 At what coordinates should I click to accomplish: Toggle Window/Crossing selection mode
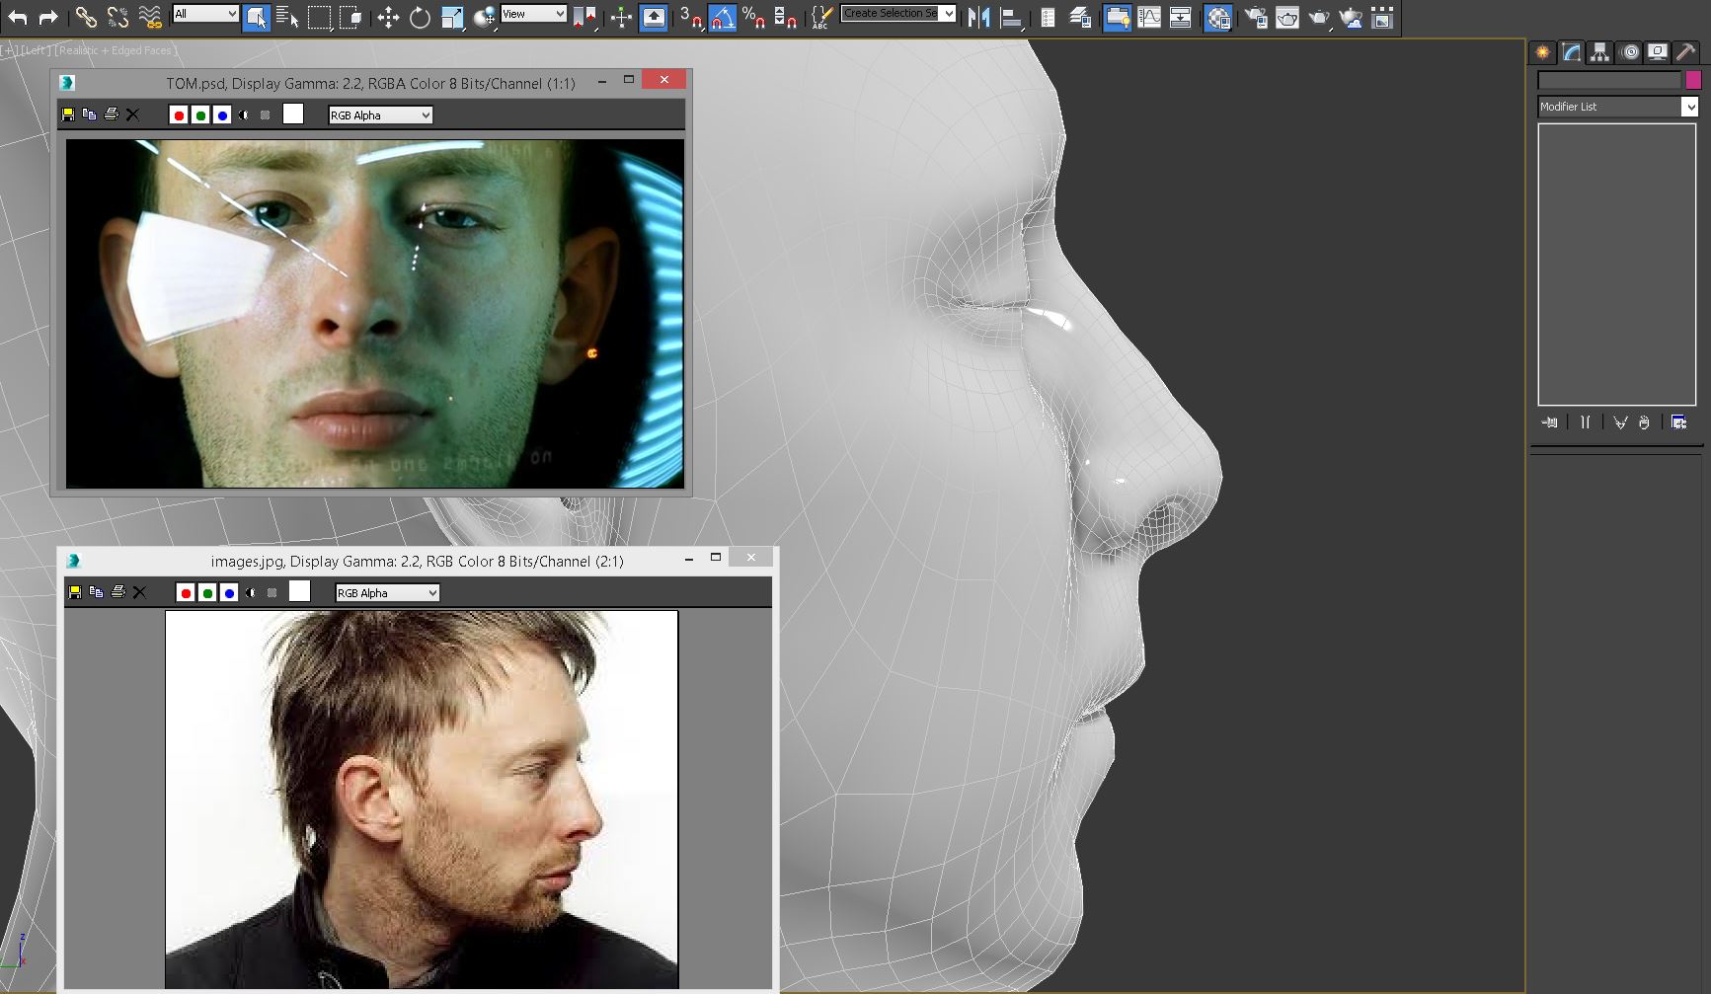350,17
